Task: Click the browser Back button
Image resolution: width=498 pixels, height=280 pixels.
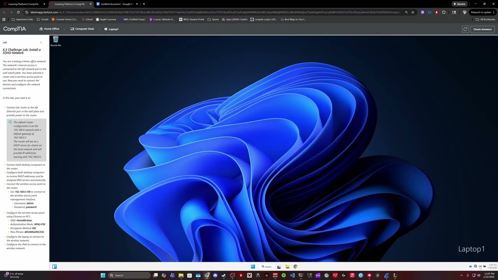Action: 4,12
